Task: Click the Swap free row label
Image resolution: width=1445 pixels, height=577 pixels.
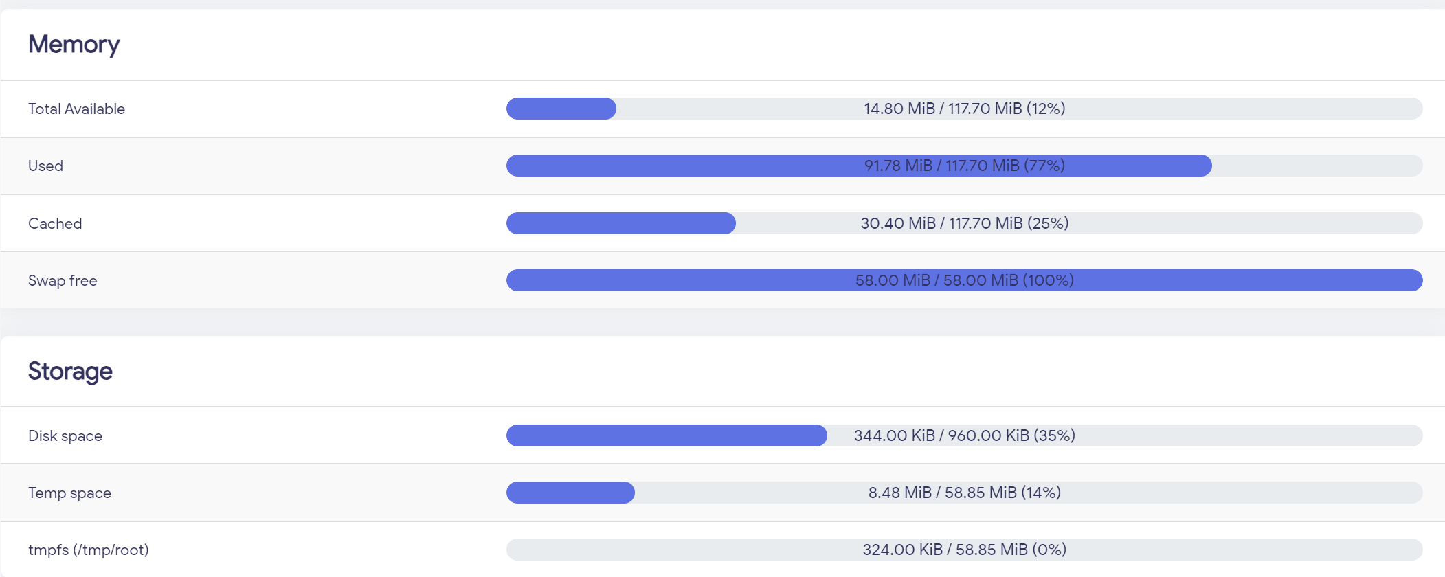Action: pyautogui.click(x=63, y=281)
